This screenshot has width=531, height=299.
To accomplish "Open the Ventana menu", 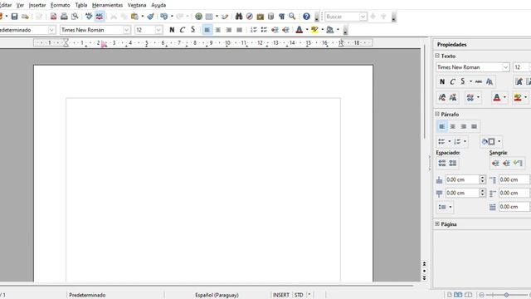I will pos(137,5).
